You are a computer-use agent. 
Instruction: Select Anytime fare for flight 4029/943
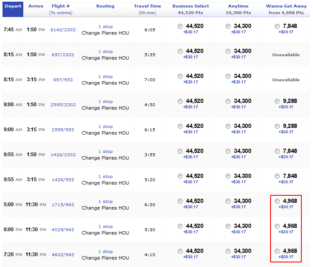coord(228,226)
